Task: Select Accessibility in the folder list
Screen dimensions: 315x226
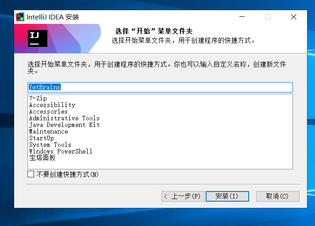Action: click(52, 105)
